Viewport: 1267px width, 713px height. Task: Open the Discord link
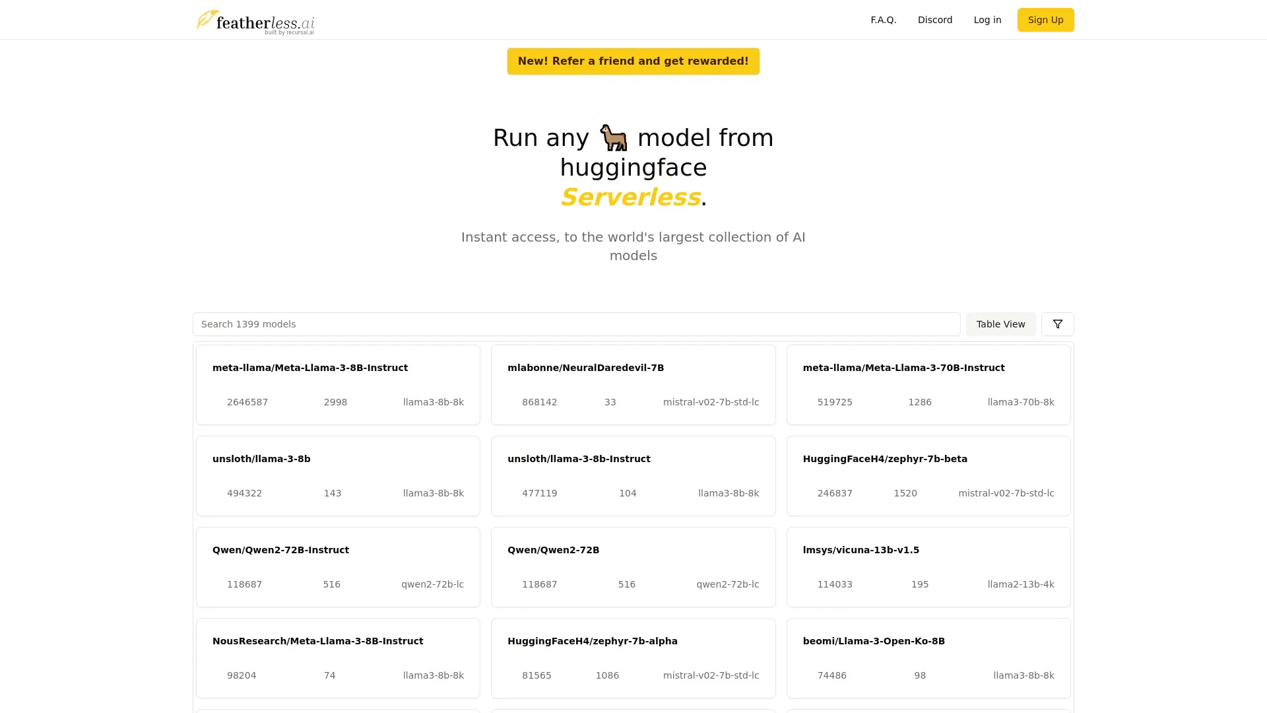click(934, 20)
